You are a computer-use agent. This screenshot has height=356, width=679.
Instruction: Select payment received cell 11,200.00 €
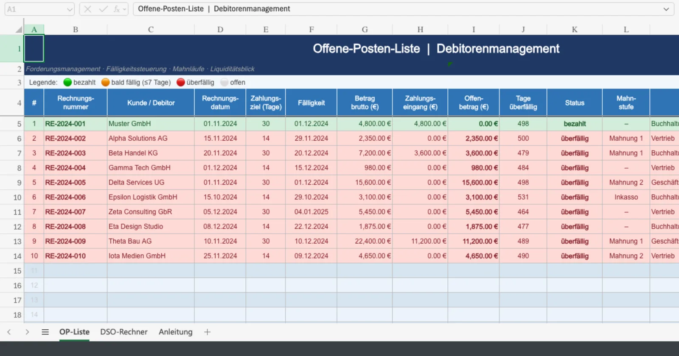pos(420,241)
